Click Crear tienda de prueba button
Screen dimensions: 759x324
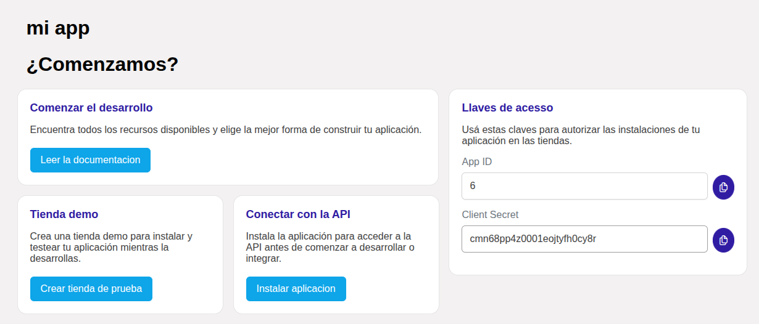pos(91,289)
